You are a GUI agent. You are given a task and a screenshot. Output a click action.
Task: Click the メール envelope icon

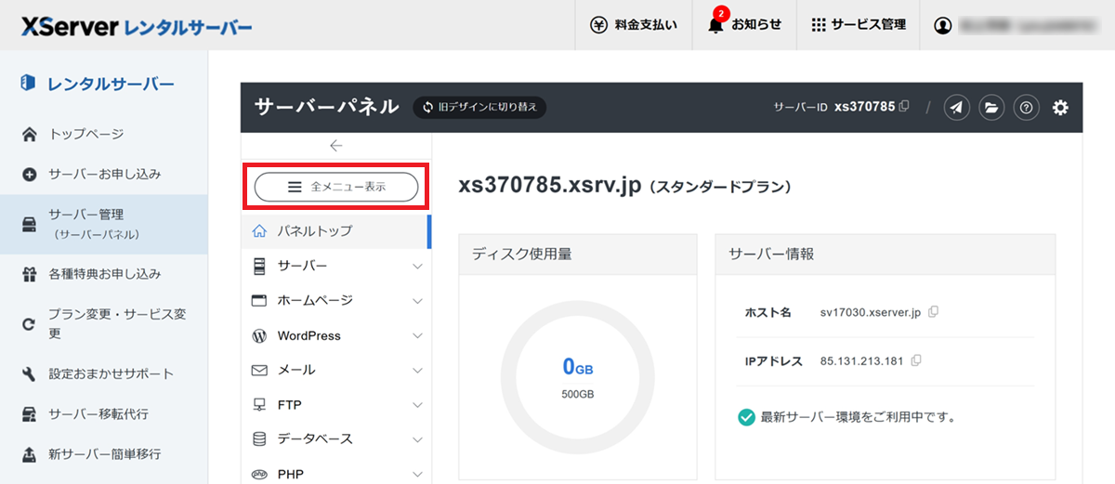[x=259, y=370]
